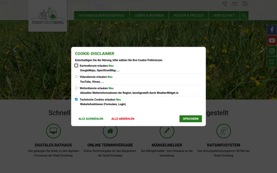Click the Cookie-Disclaimer dialog title

95,54
